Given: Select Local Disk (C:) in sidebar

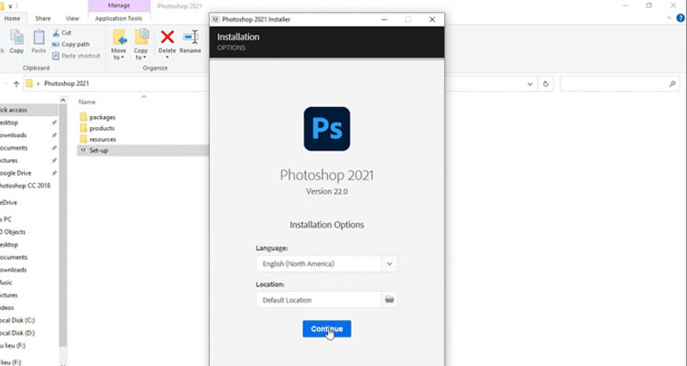Looking at the screenshot, I should (17, 320).
